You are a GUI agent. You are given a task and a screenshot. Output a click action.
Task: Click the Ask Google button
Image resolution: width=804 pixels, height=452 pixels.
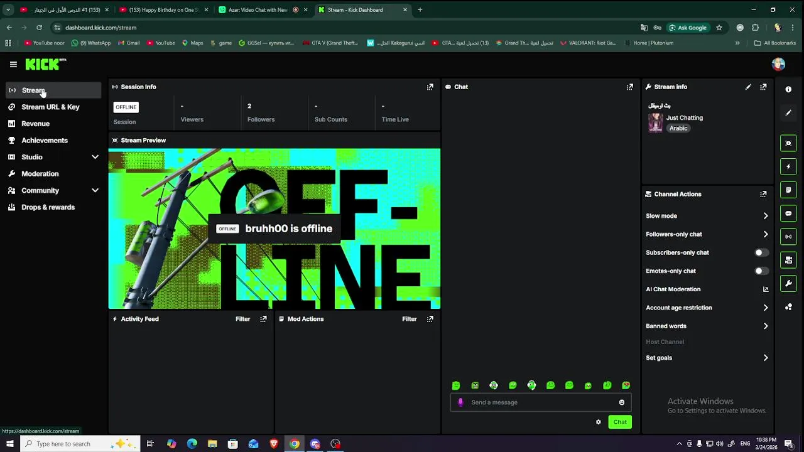[688, 28]
